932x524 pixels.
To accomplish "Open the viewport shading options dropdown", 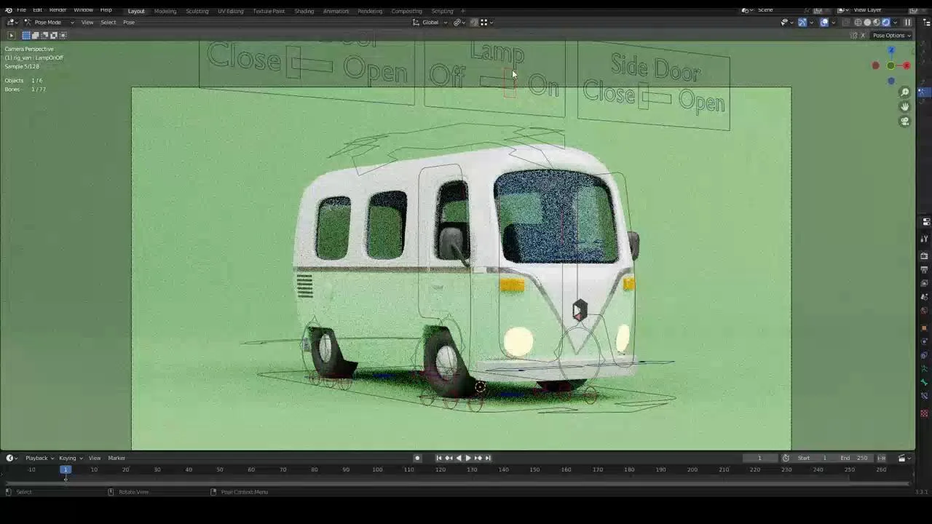I will [895, 23].
